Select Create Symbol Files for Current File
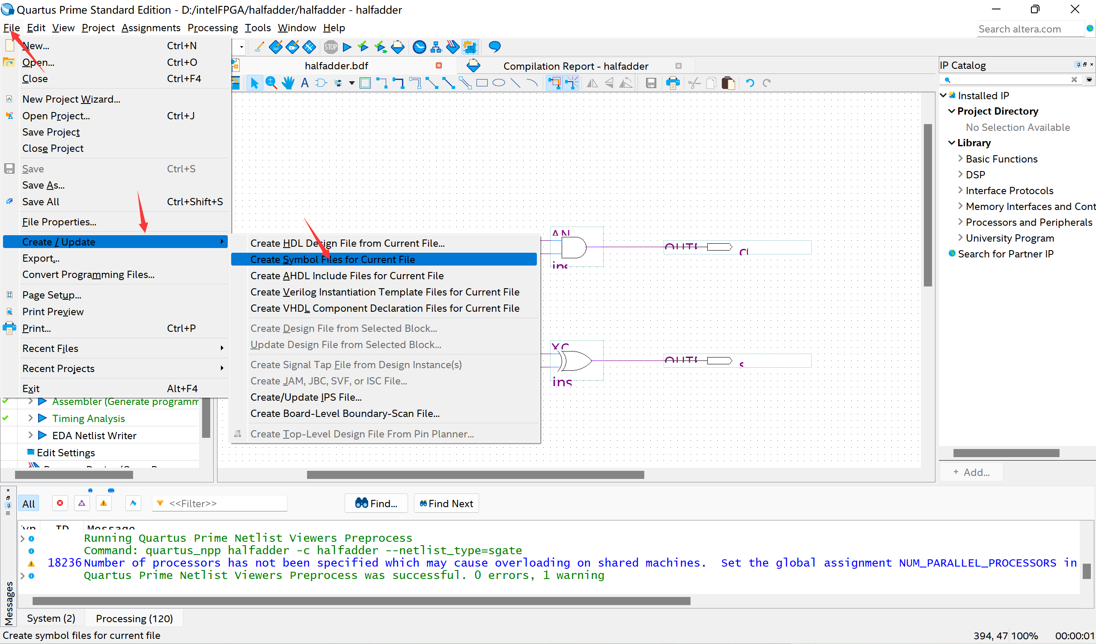Screen dimensions: 1096x644 (332, 259)
